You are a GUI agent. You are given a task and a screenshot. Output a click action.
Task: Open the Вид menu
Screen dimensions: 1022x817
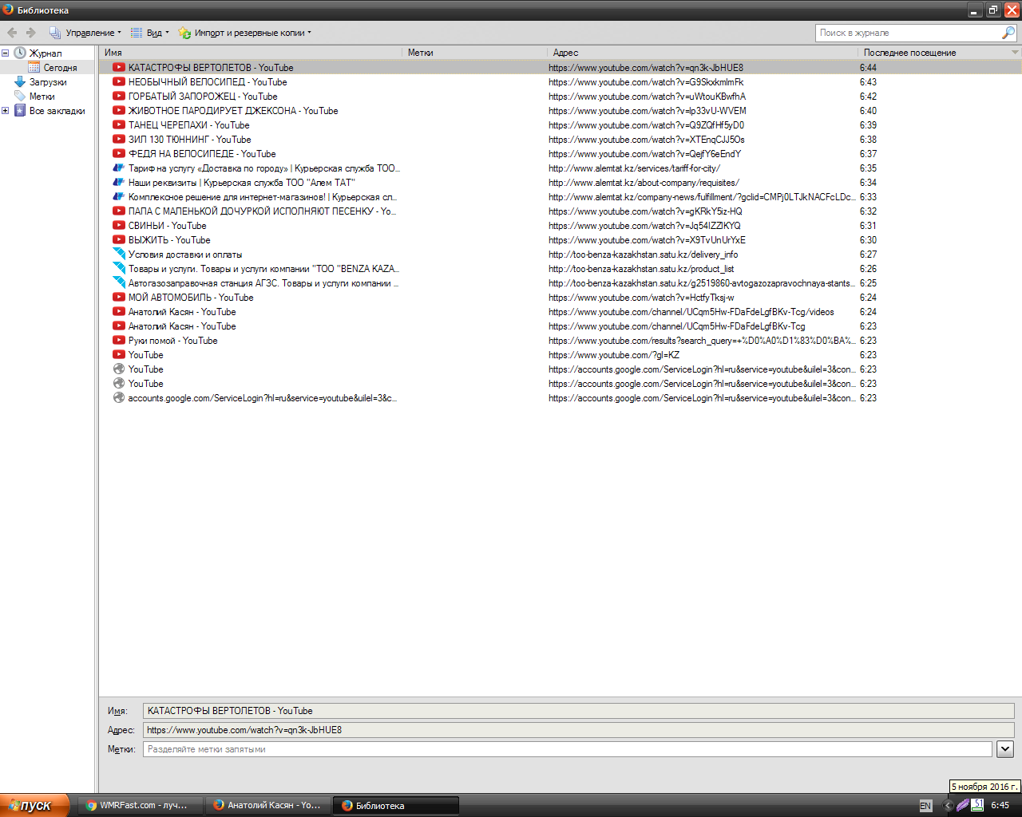pos(149,33)
